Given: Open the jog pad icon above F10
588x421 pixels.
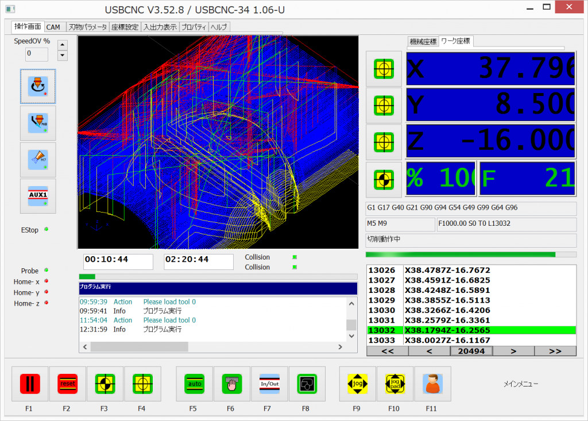Looking at the screenshot, I should 394,384.
